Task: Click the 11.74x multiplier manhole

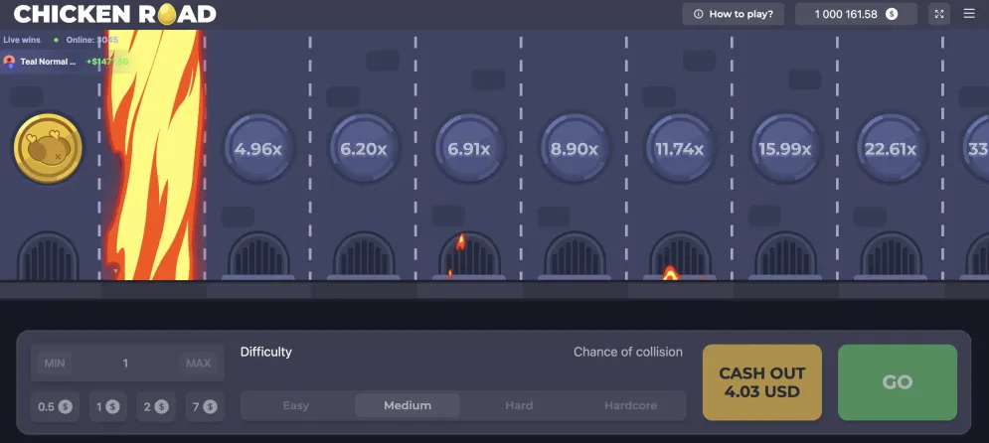Action: coord(679,149)
